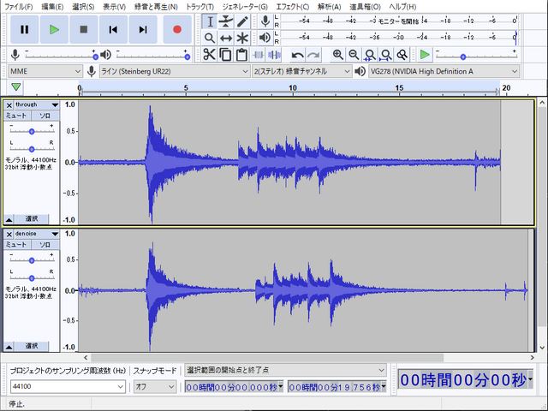Click the recording meter microphone icon

pyautogui.click(x=265, y=21)
